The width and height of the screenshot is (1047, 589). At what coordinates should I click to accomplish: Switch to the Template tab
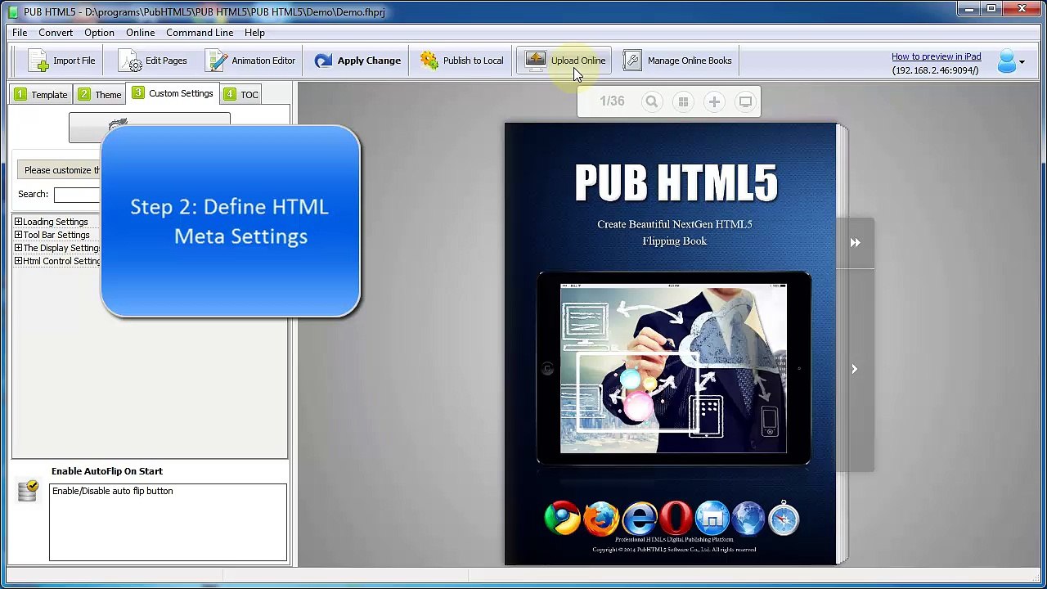pos(41,94)
